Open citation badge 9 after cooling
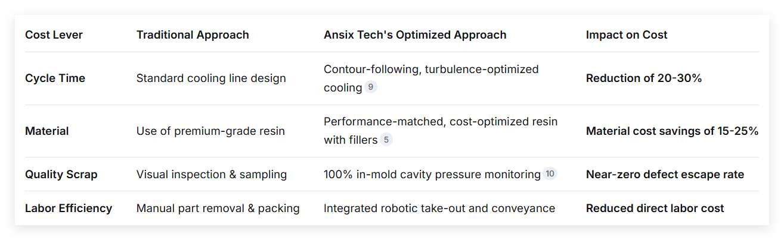The width and height of the screenshot is (784, 240). [x=371, y=87]
